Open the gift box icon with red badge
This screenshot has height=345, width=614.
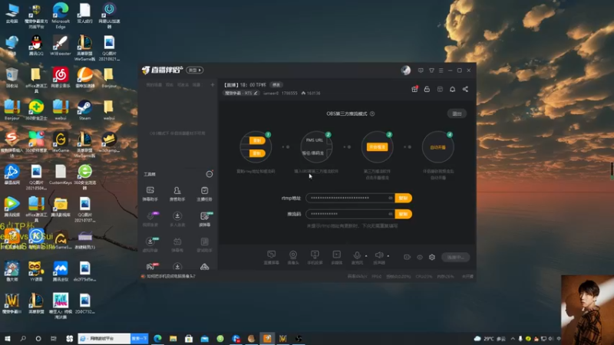(414, 89)
